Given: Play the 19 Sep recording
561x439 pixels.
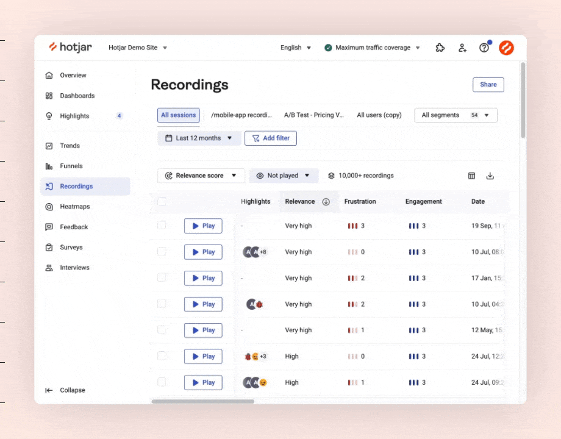Looking at the screenshot, I should 203,226.
